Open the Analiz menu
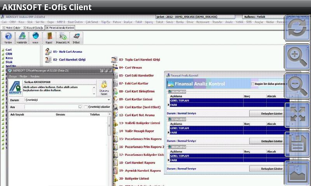Screen dimensions: 311x186 [x=229, y=22]
